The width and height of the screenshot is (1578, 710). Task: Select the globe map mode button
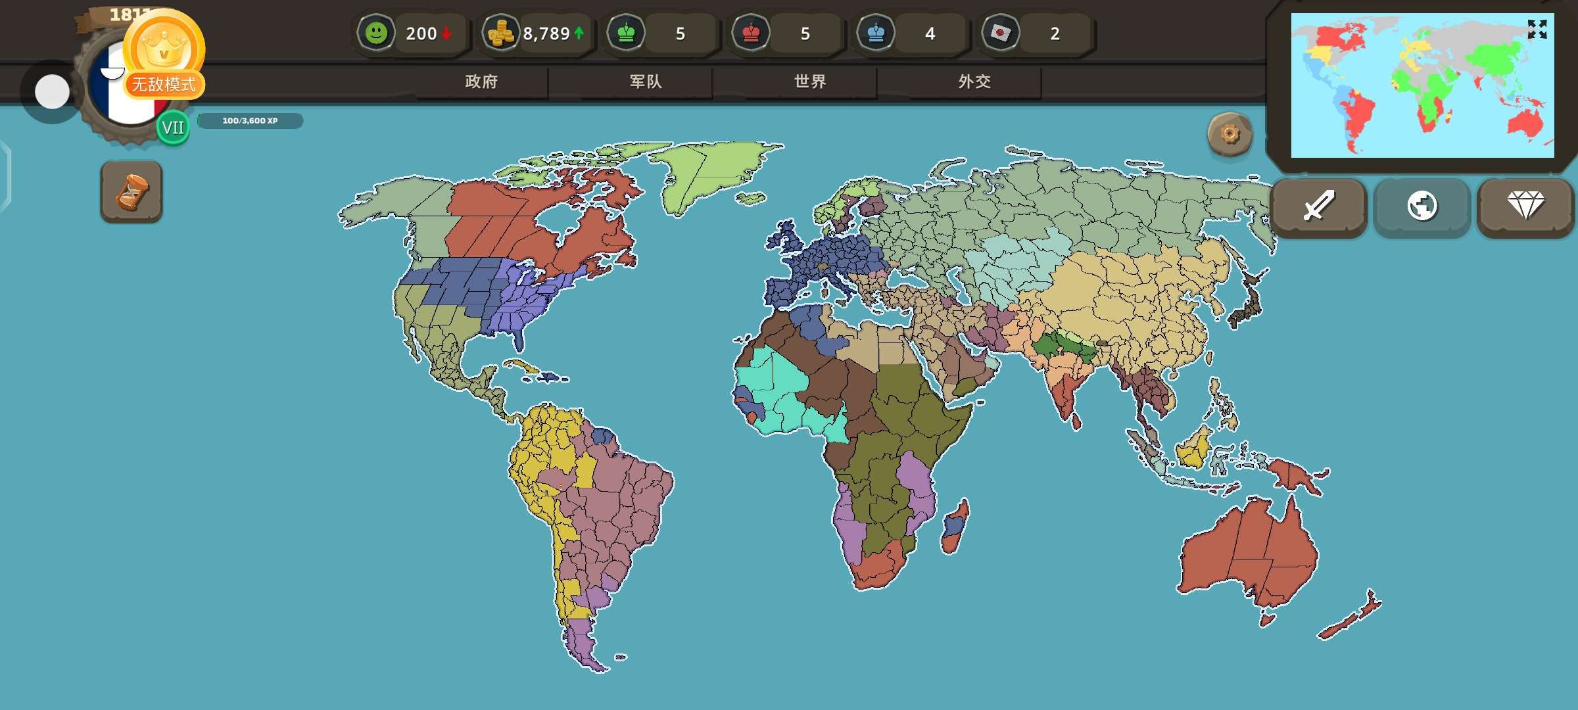pyautogui.click(x=1422, y=206)
